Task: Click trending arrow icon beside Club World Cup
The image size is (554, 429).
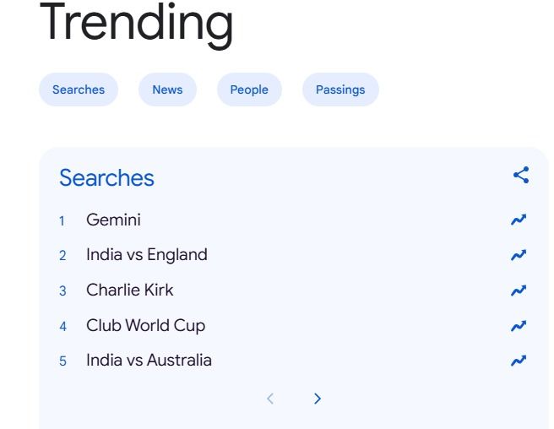Action: [519, 326]
